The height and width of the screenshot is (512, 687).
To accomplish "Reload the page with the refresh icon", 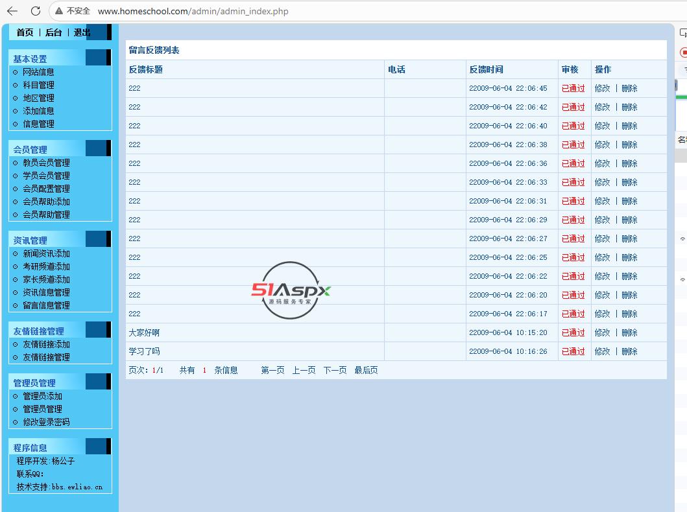I will click(36, 11).
